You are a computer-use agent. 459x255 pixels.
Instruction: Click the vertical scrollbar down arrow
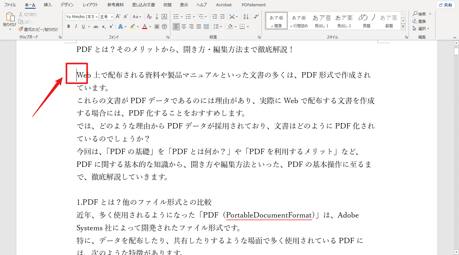(456, 252)
